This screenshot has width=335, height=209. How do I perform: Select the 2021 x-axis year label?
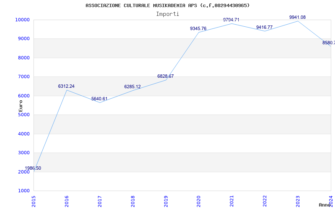232,201
